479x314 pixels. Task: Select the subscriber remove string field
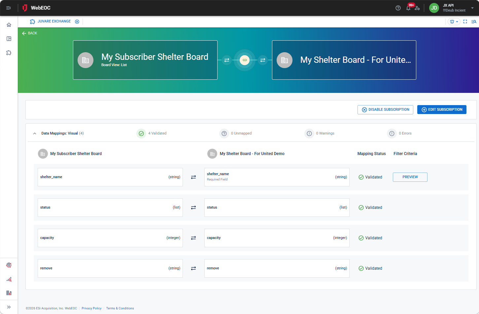[x=110, y=268]
